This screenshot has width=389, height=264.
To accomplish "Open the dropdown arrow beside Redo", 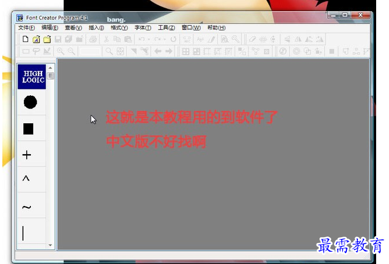I will click(x=165, y=39).
